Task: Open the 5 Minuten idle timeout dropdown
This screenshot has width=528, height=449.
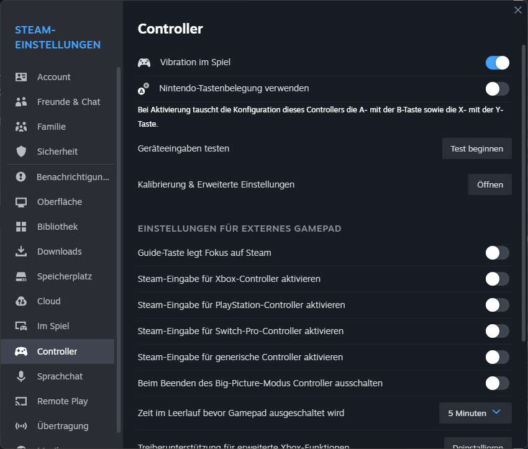Action: (x=475, y=413)
